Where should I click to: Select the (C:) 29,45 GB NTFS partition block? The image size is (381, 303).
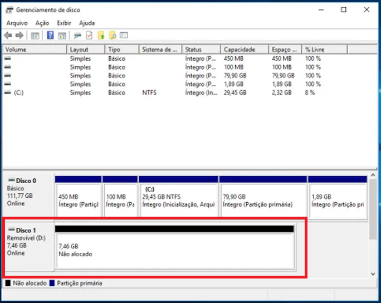click(178, 196)
